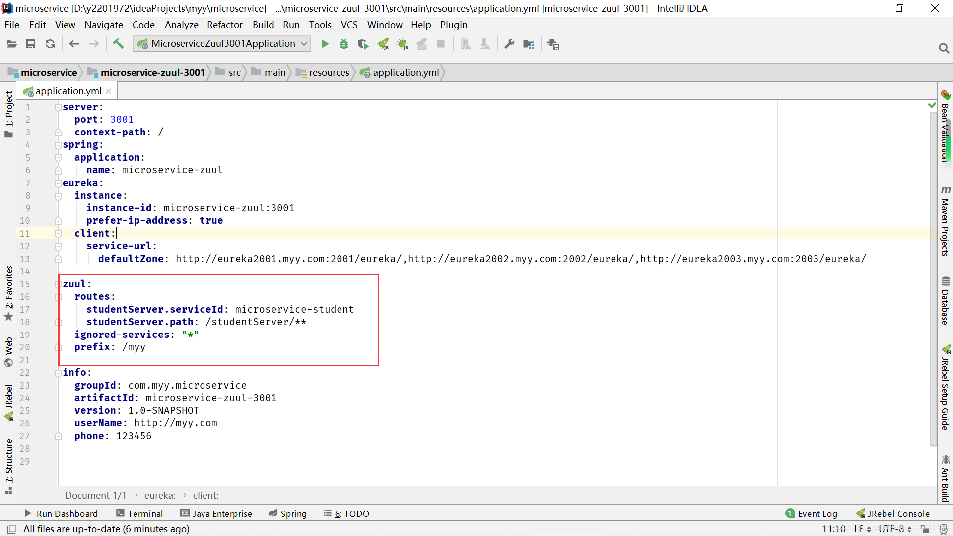Image resolution: width=953 pixels, height=536 pixels.
Task: Open Project Structure toolbar icon
Action: 529,44
